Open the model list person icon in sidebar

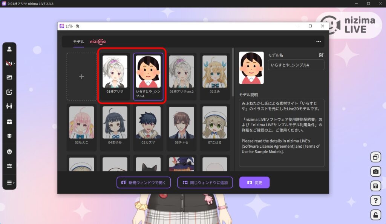[9, 49]
